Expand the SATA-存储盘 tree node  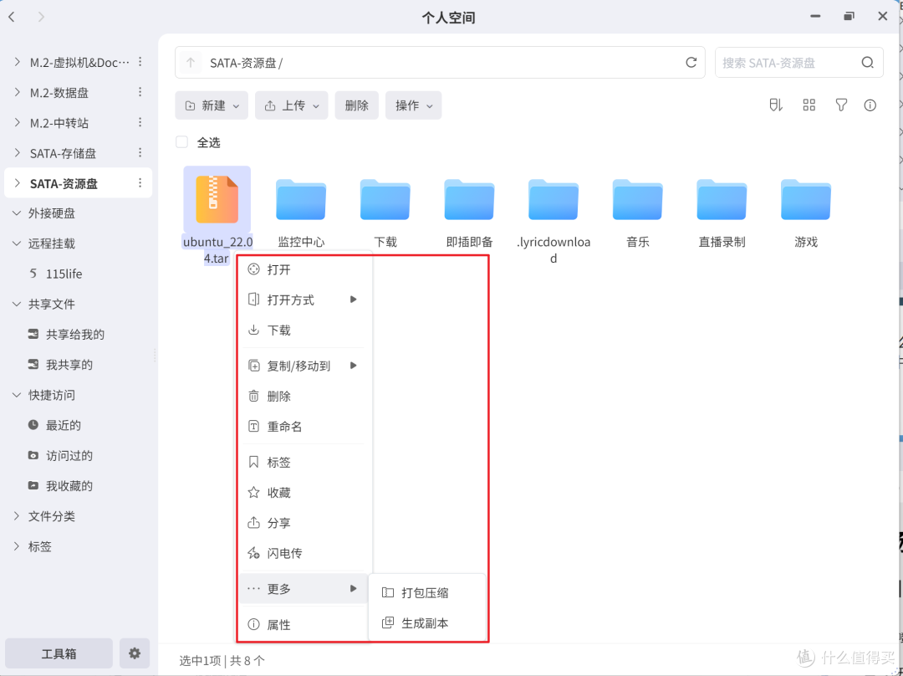click(18, 153)
